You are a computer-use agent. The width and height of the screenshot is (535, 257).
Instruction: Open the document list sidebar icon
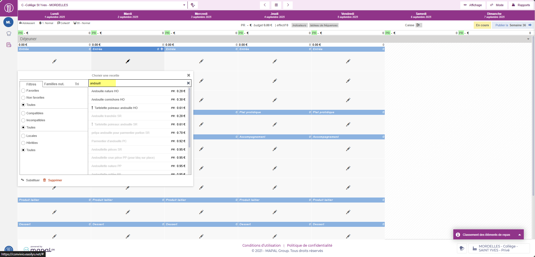click(9, 45)
